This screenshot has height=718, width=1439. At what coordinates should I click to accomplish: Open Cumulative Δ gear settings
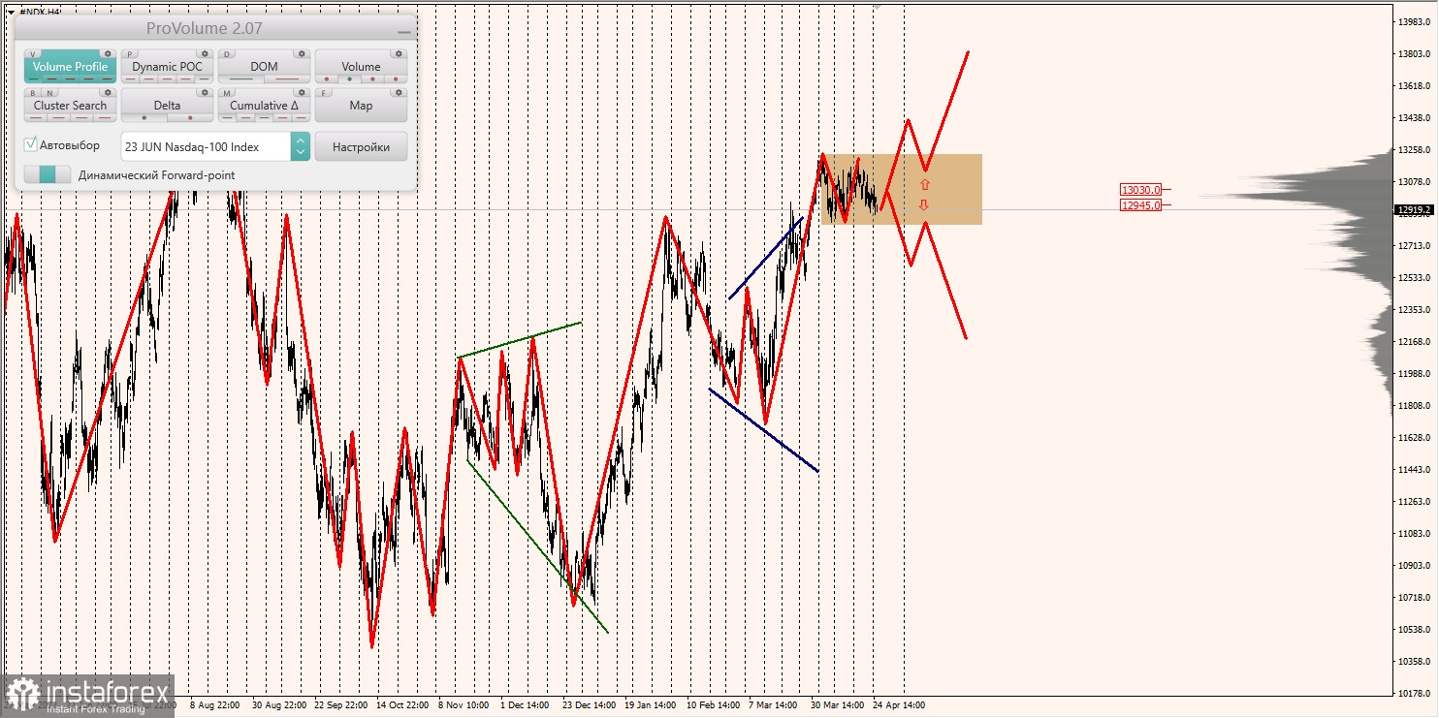coord(302,93)
